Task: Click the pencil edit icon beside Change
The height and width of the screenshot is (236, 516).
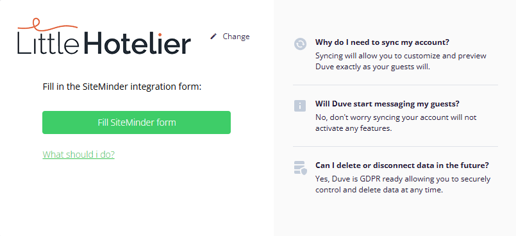Action: (213, 36)
